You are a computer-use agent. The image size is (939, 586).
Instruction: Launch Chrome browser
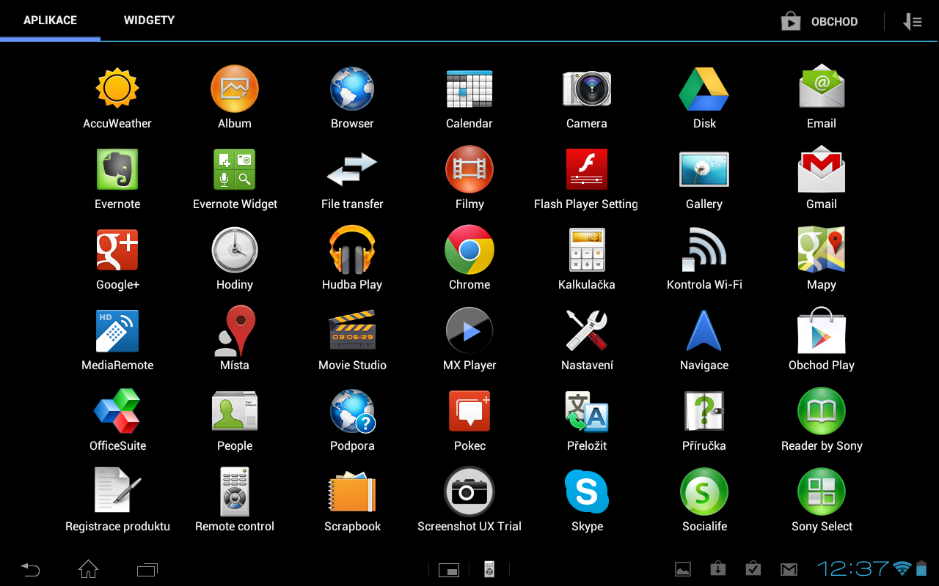[x=469, y=249]
